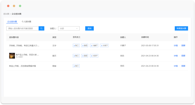Click the 朋友圈 breadcrumb link
Viewport: 195px width, 105px height.
click(x=6, y=14)
